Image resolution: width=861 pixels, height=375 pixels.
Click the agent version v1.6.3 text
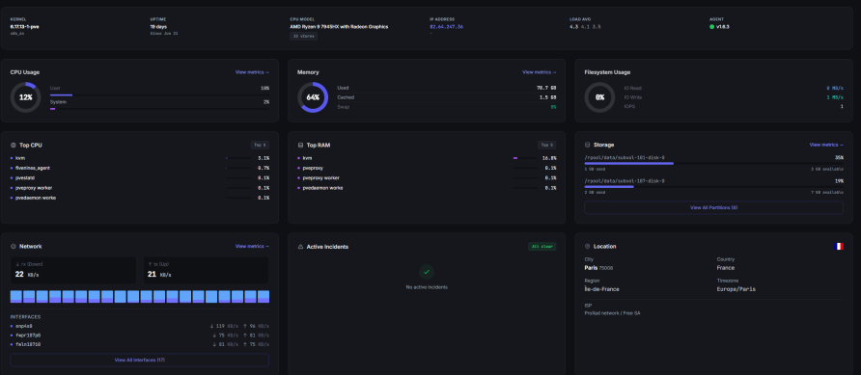tap(723, 26)
